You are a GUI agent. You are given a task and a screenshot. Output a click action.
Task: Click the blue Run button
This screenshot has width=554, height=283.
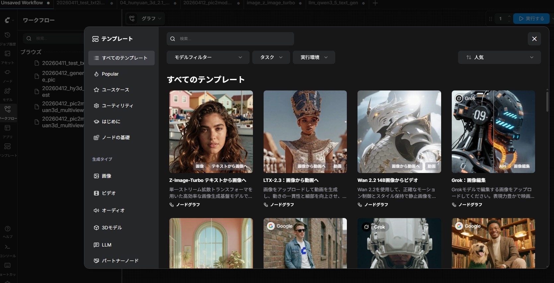tap(531, 19)
